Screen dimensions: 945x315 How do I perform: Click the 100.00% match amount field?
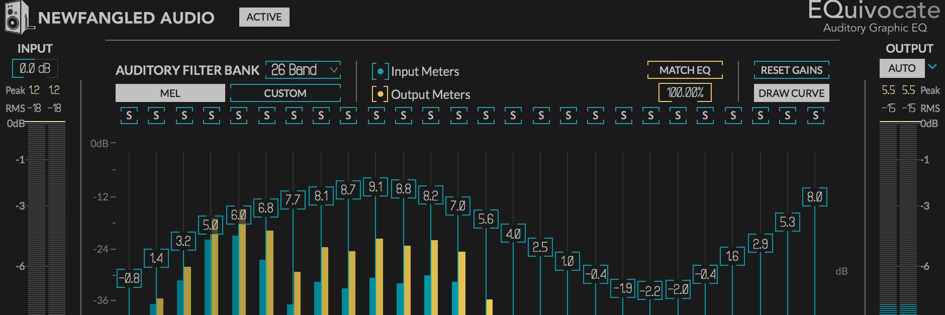[x=685, y=92]
